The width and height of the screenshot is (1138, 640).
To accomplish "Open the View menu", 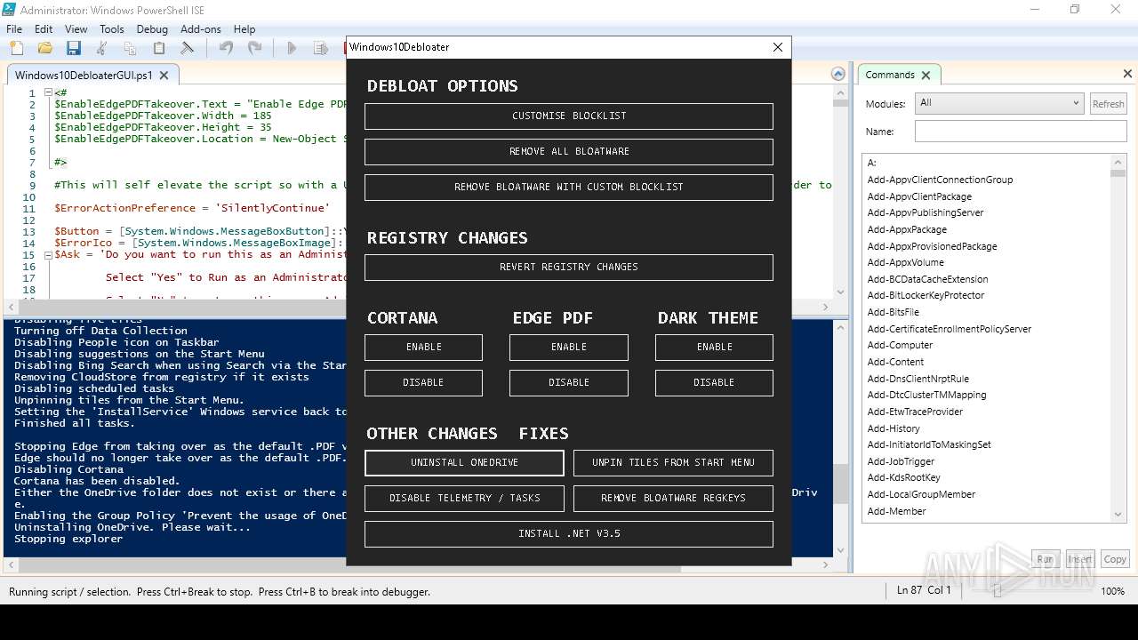I will click(x=76, y=28).
